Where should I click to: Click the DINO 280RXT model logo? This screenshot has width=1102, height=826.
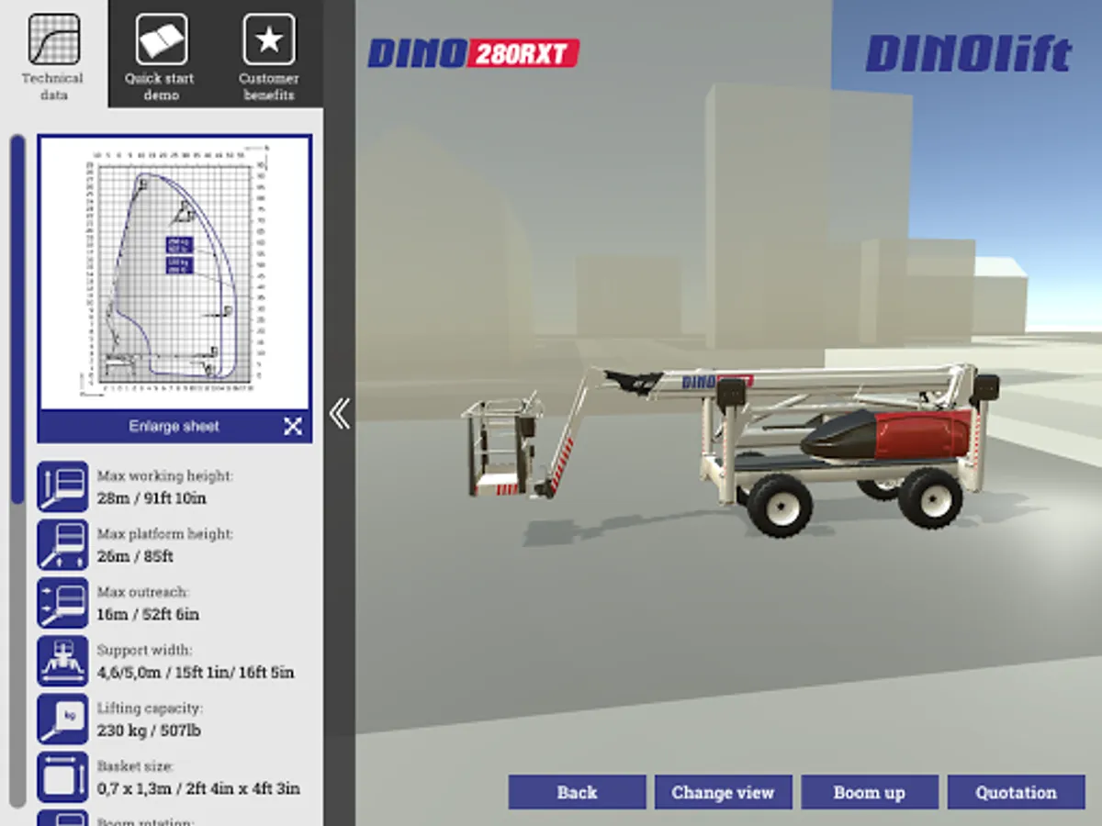coord(473,53)
